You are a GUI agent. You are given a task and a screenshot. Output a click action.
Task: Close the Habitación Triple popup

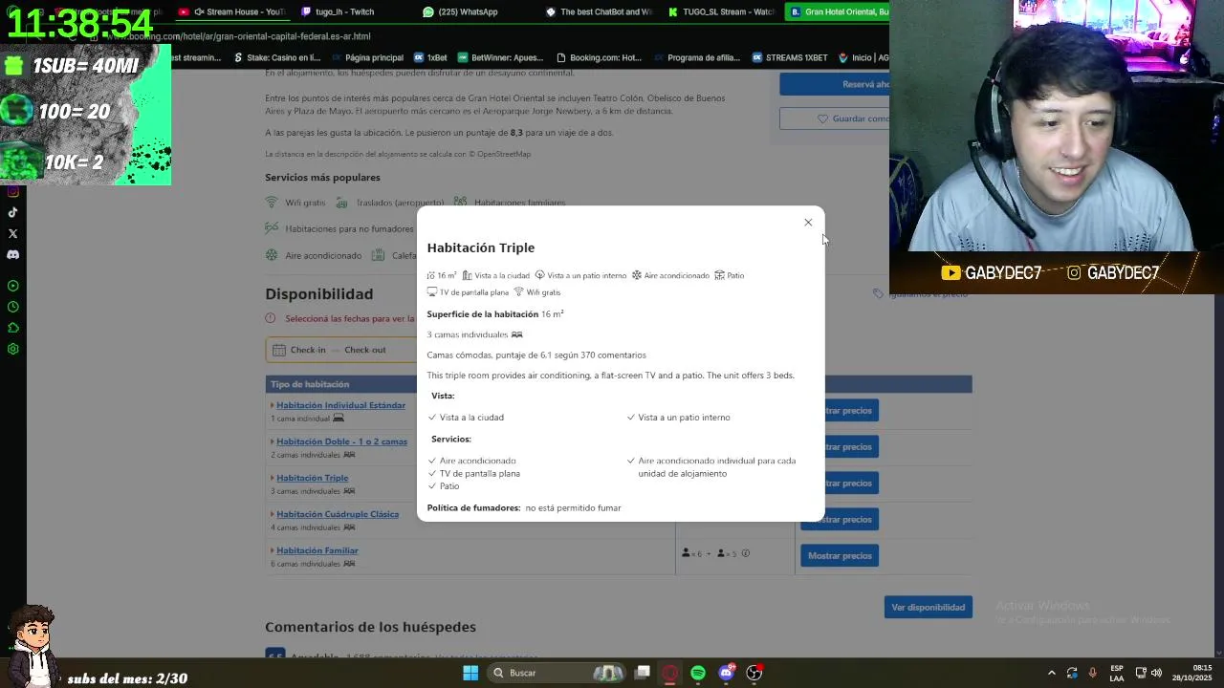coord(808,223)
